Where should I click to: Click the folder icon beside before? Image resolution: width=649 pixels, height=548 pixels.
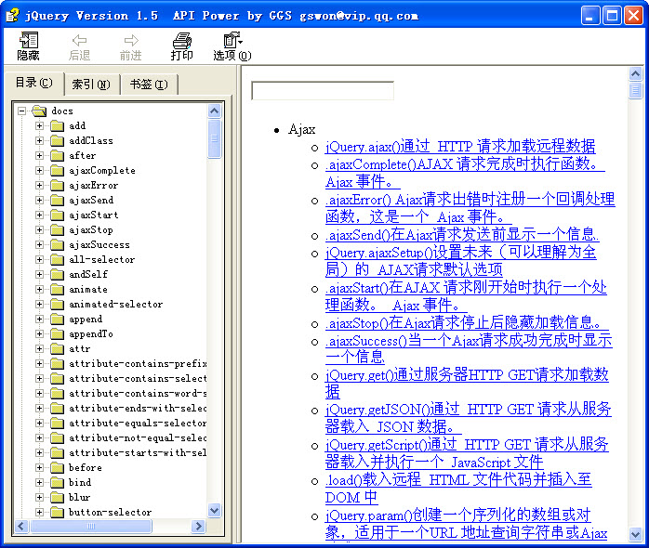[x=57, y=468]
